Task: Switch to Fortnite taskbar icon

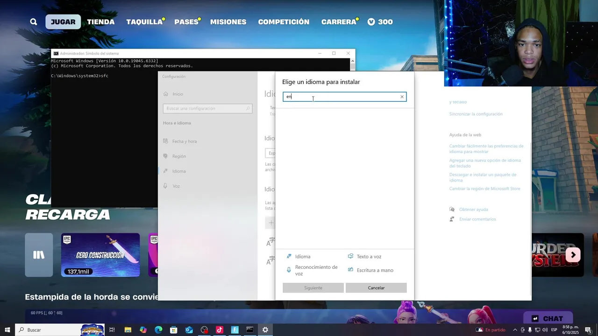Action: click(x=235, y=330)
